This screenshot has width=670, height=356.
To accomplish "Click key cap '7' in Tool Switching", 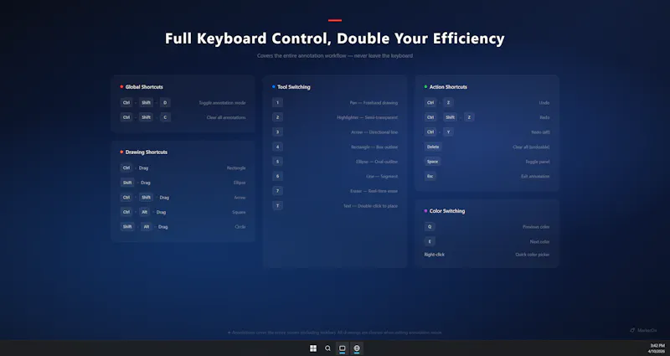I will (x=277, y=191).
